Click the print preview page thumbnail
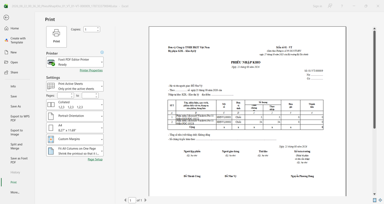Screen dimensions: 384x204 (247, 111)
